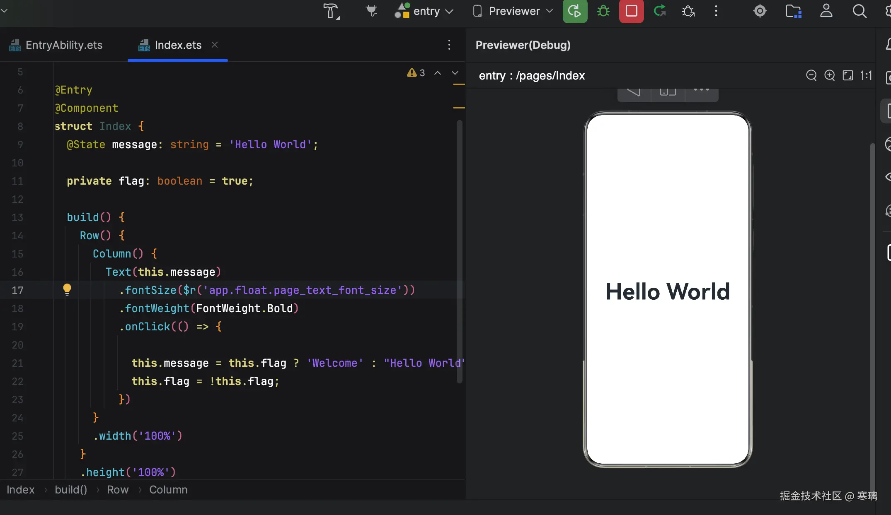This screenshot has height=515, width=891.
Task: Click the build hammer icon
Action: pos(331,11)
